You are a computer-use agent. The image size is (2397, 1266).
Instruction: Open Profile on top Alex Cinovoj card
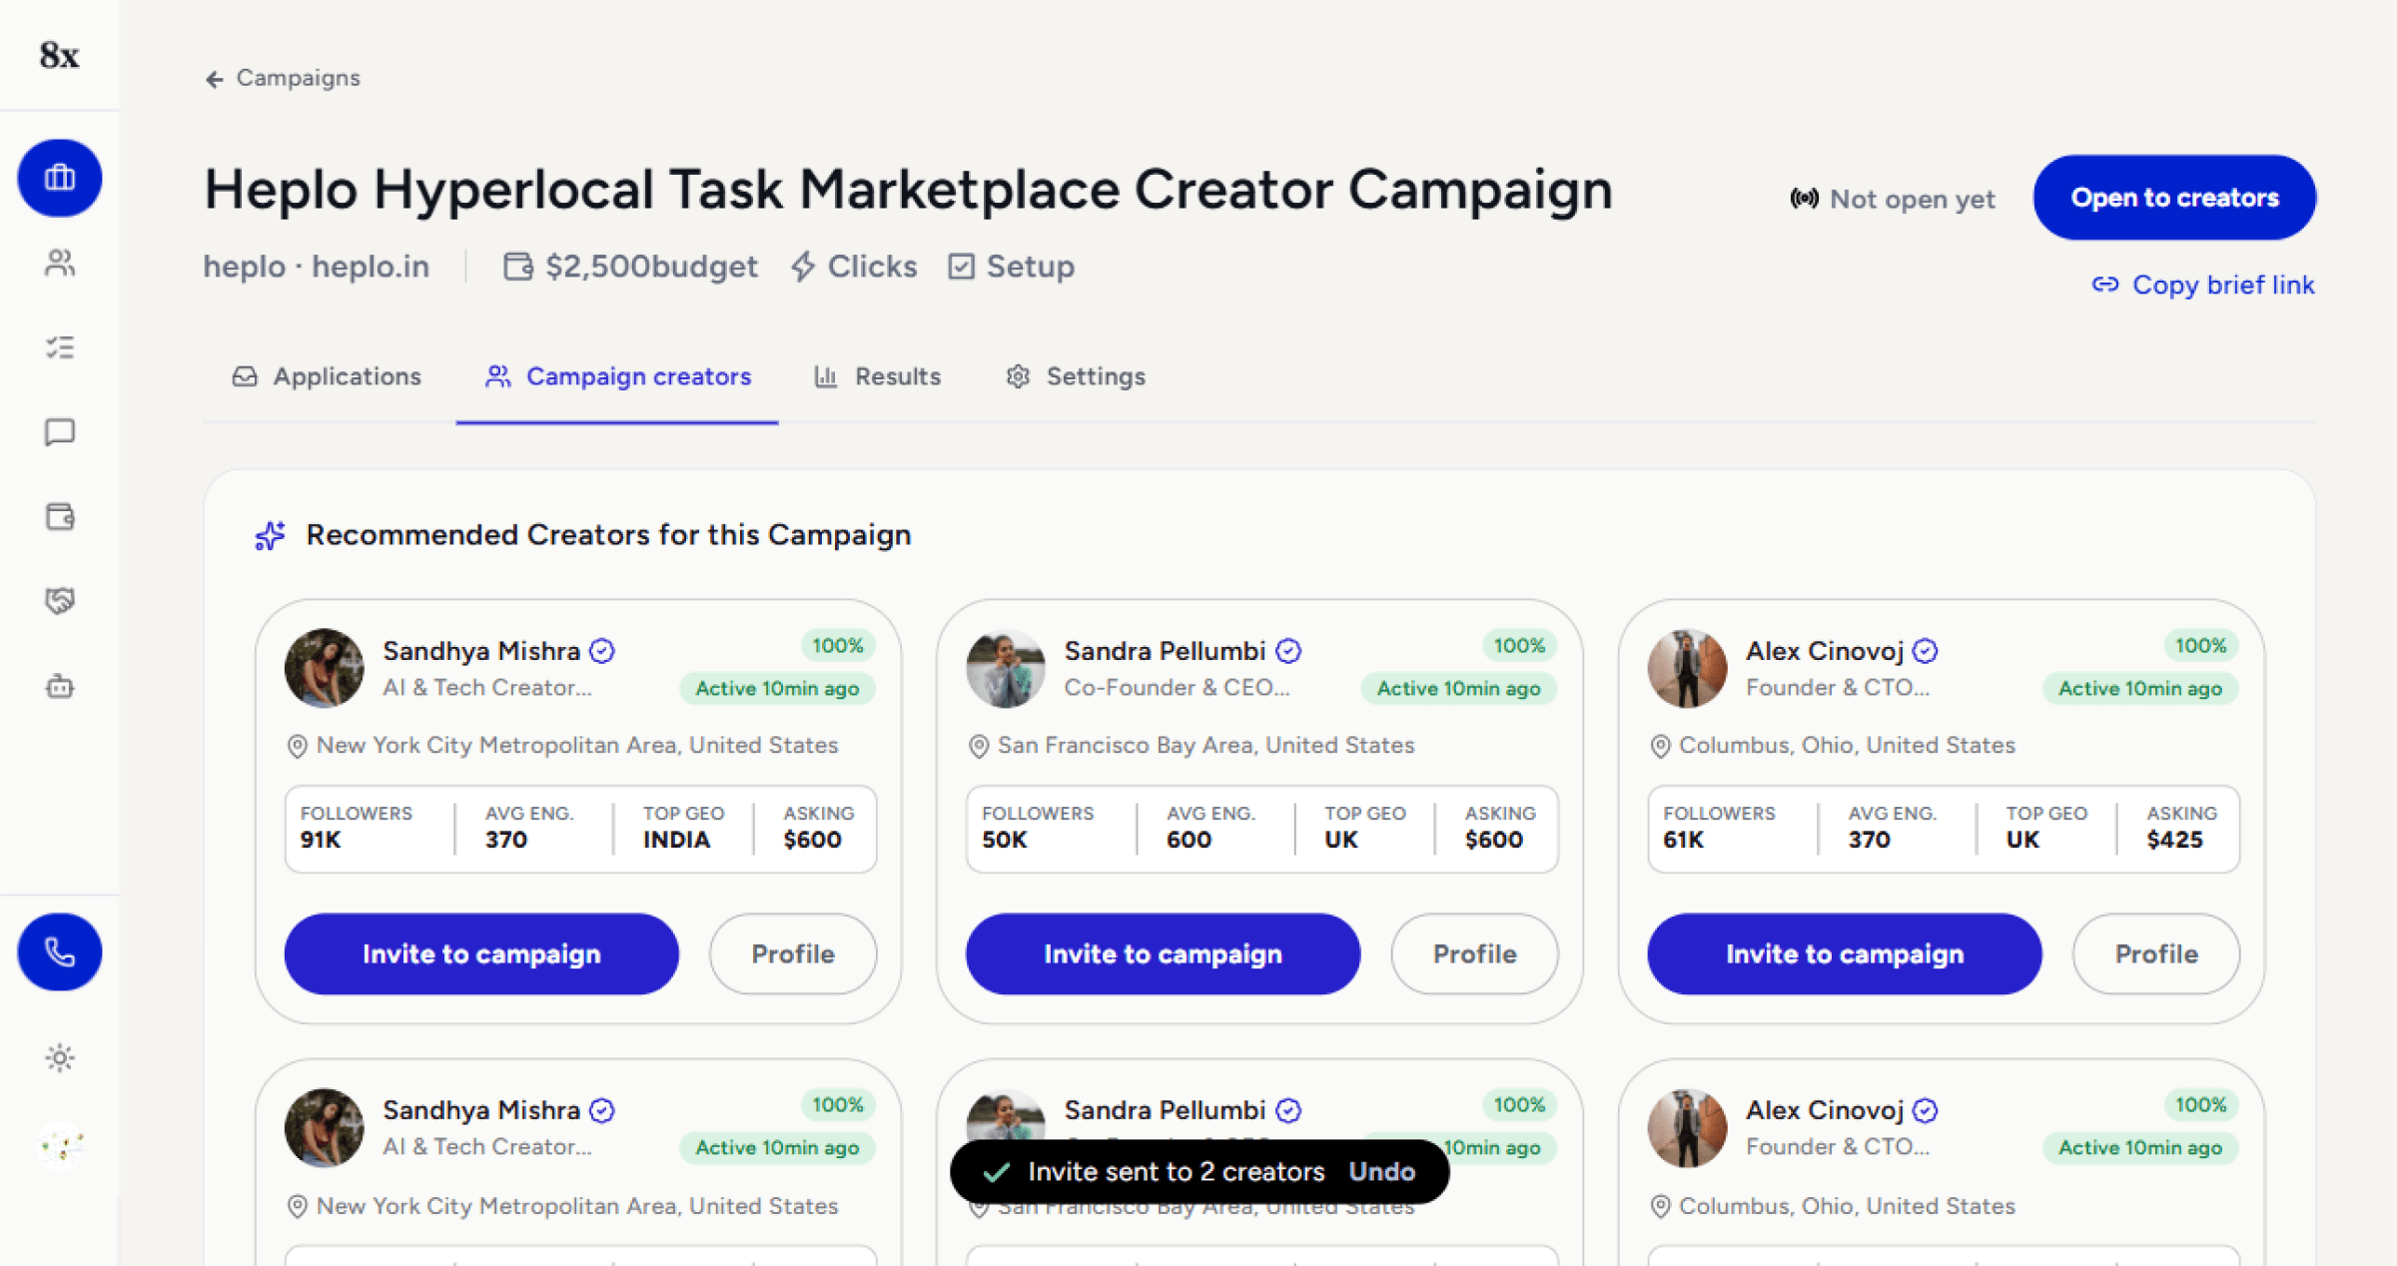[2156, 953]
